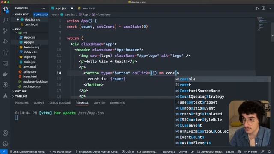Click Prettier status bar item
Screen dimensions: 274x154
(x=251, y=151)
